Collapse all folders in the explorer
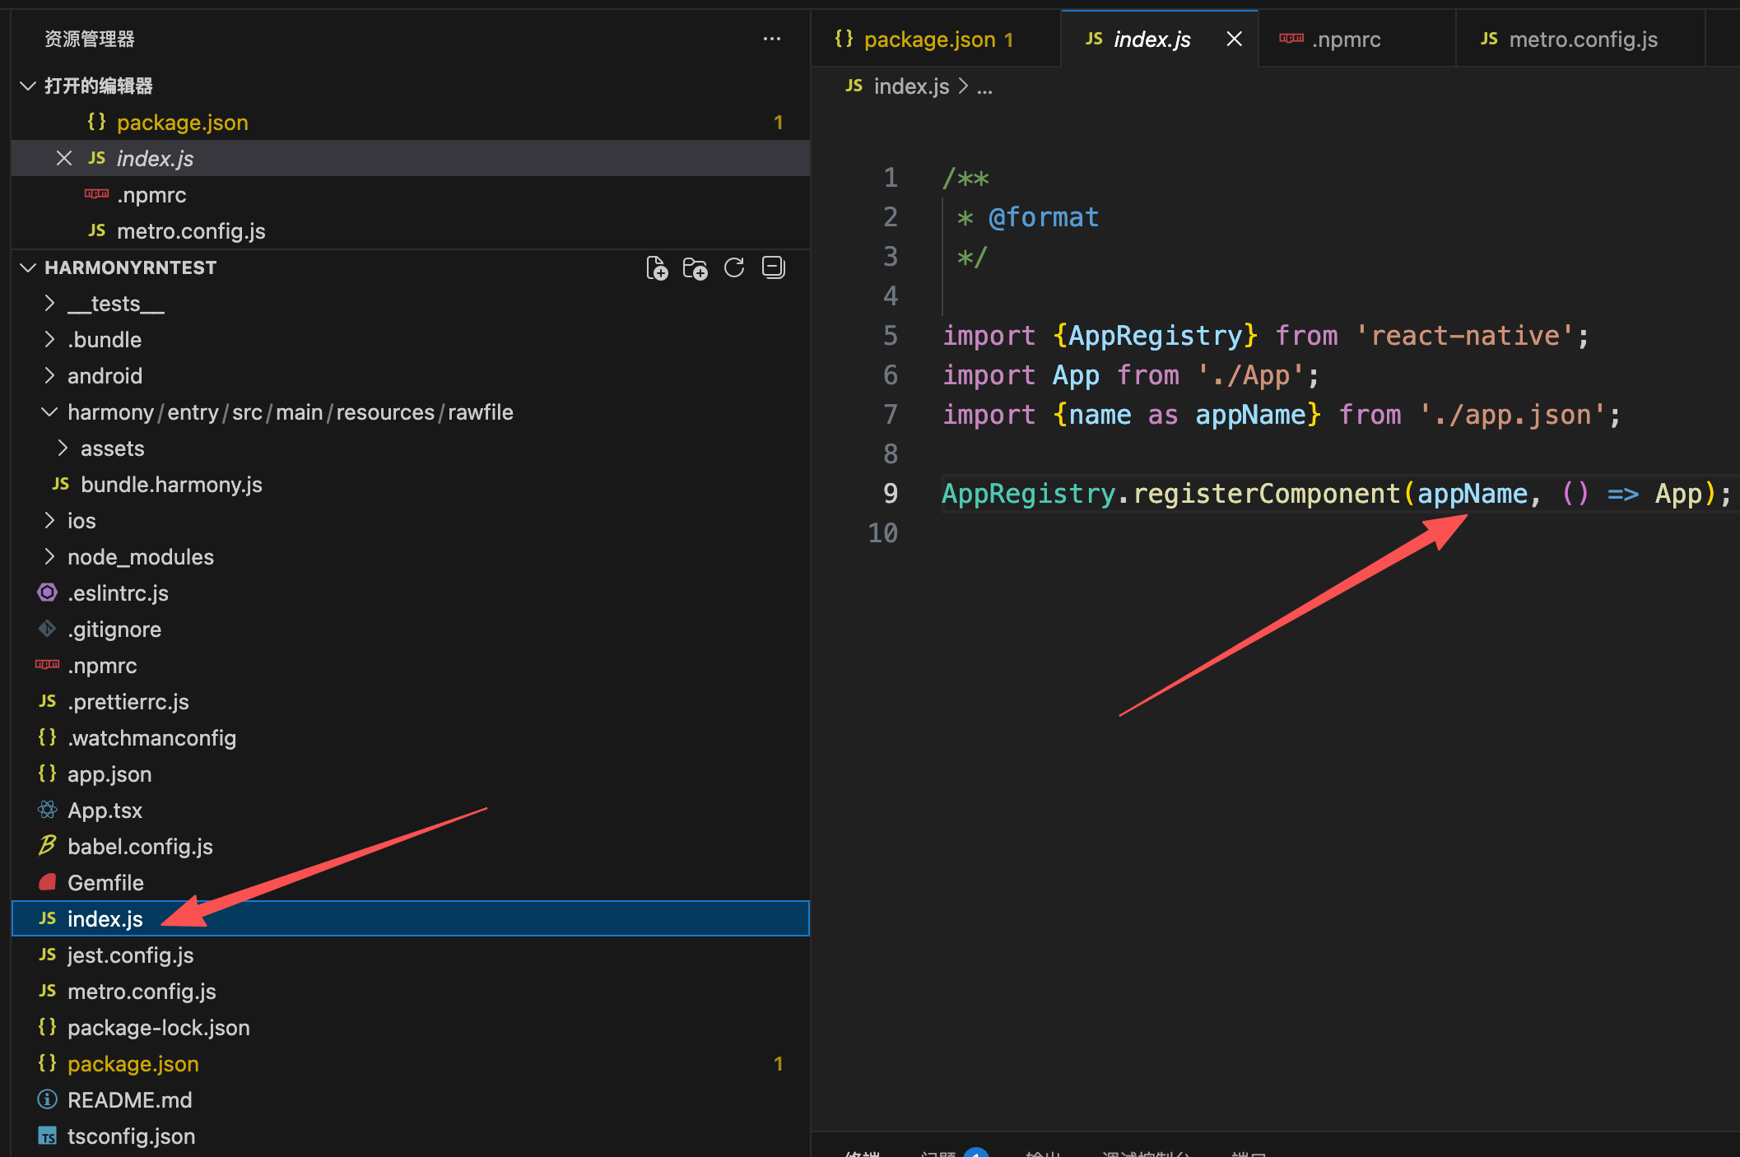Screen dimensions: 1740x1157 pyautogui.click(x=773, y=268)
